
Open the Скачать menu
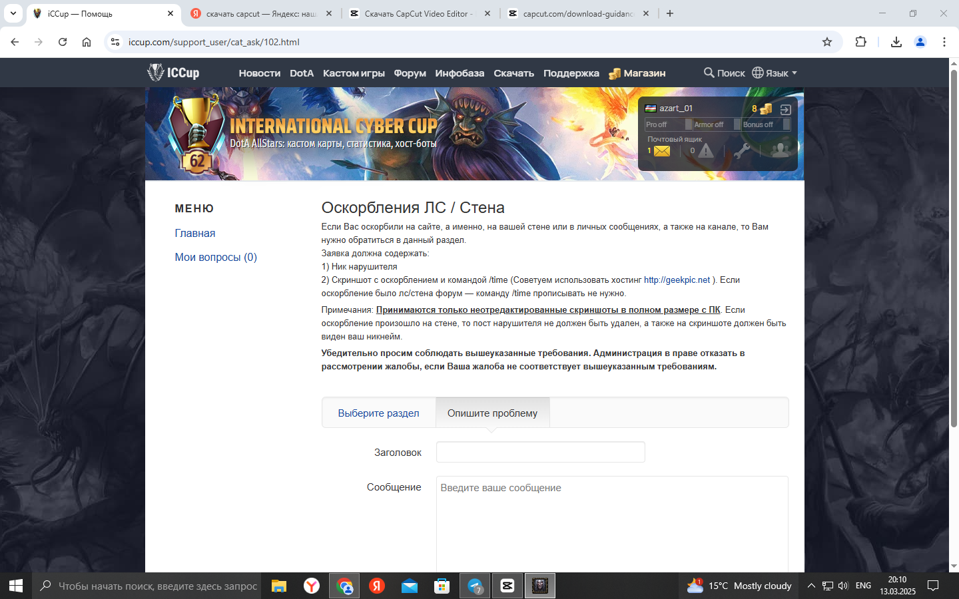[x=513, y=73]
